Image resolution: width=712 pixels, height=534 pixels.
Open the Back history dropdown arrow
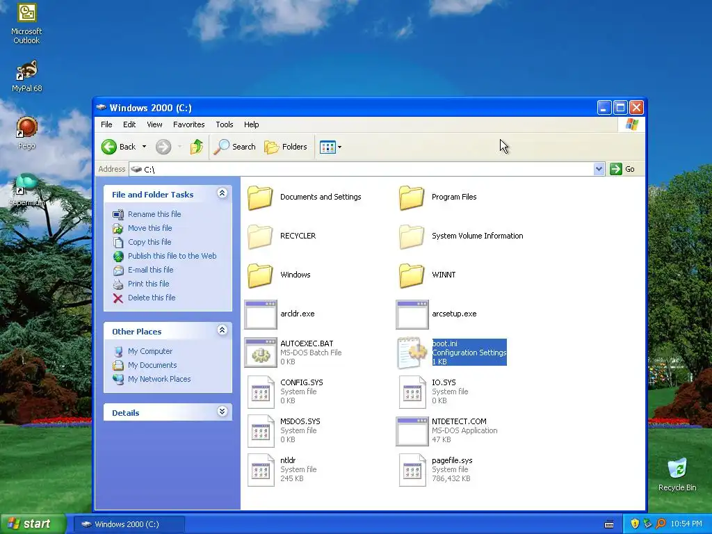pyautogui.click(x=144, y=147)
